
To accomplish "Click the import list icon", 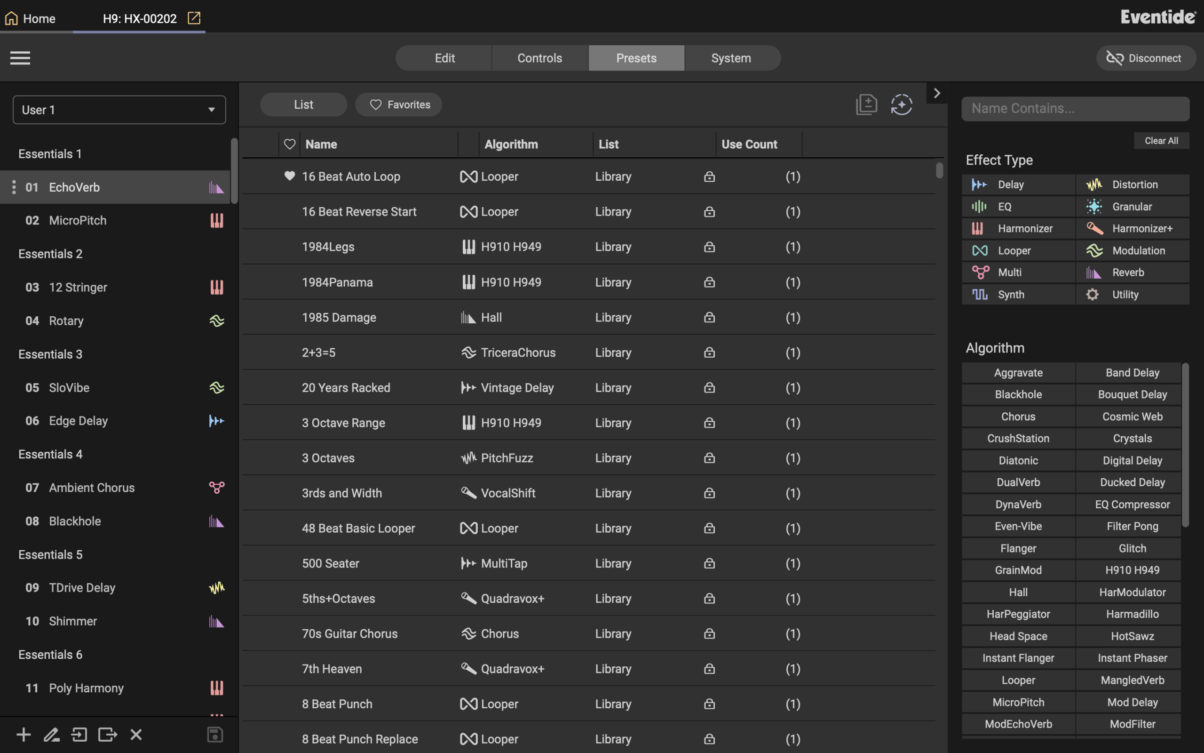I will pos(79,734).
